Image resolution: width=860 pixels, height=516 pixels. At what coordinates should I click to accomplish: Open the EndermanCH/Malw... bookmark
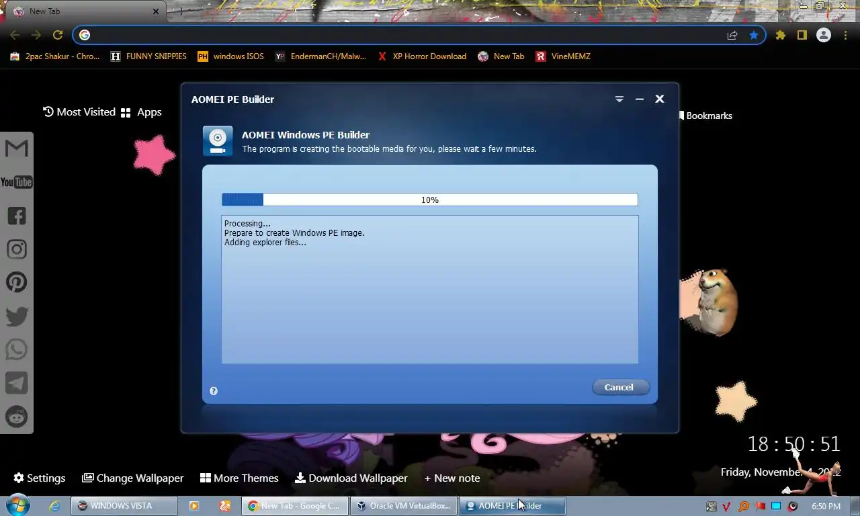tap(320, 56)
